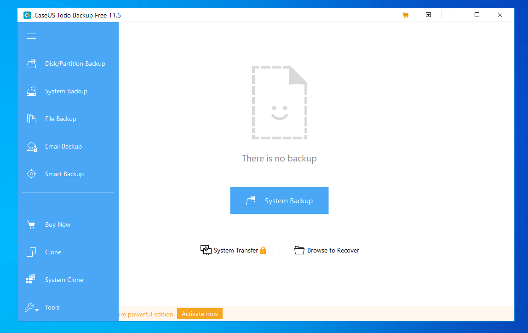This screenshot has height=333, width=528.
Task: Start a backup with the System Backup button
Action: (x=279, y=201)
